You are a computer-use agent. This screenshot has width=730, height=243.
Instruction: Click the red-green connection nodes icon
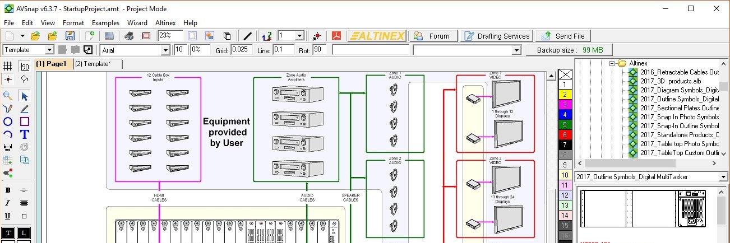pos(8,173)
